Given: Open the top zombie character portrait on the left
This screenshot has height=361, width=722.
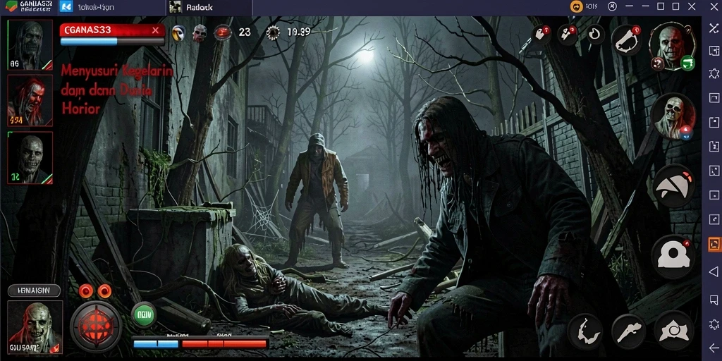Looking at the screenshot, I should point(30,45).
